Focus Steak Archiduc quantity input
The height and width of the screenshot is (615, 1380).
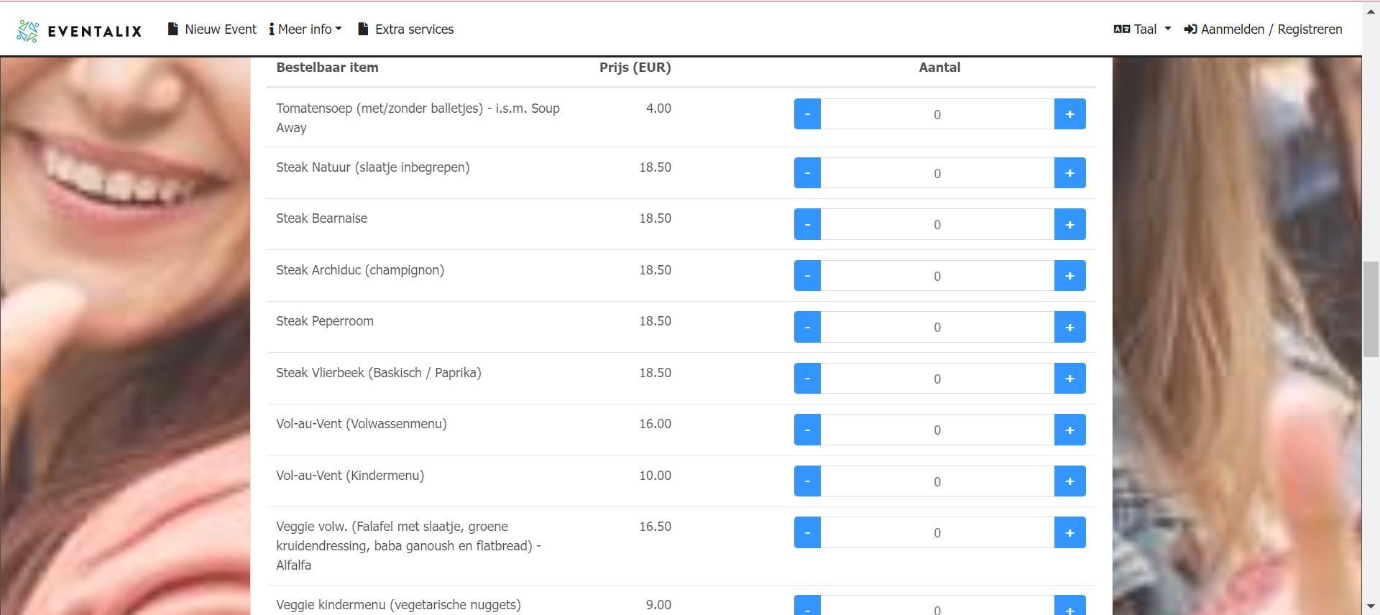[x=937, y=276]
